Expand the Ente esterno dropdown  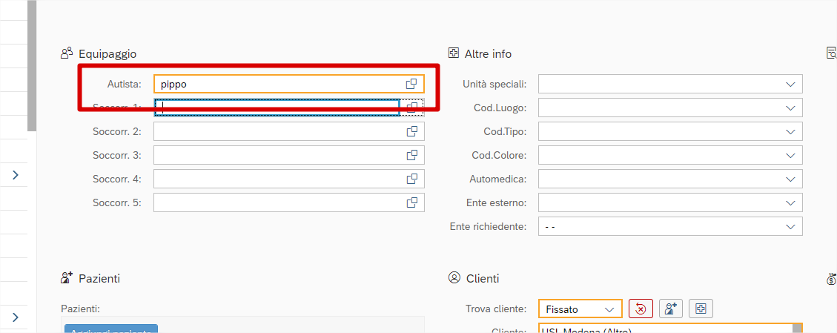pos(790,202)
